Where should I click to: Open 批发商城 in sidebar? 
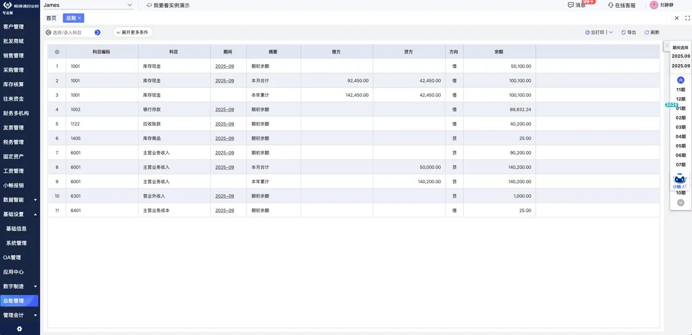pos(14,41)
